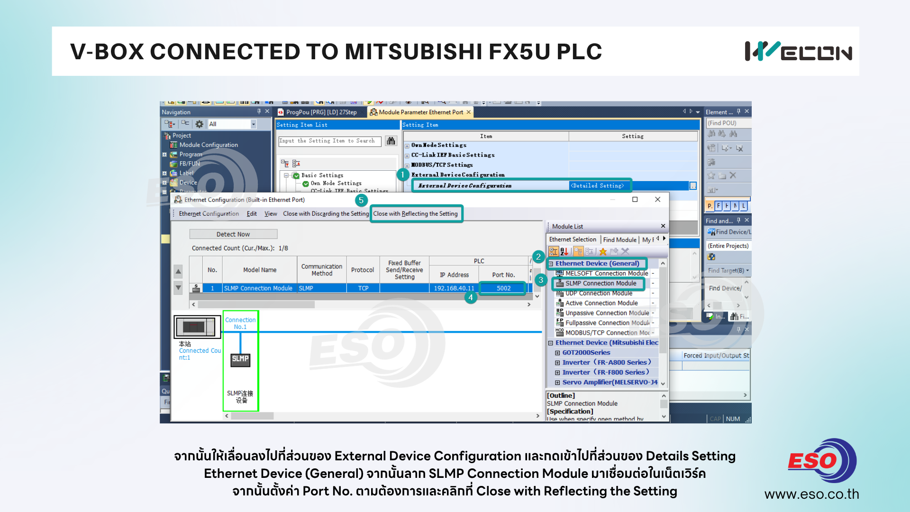Click the binoculars search icon in Setting Item List
Image resolution: width=910 pixels, height=512 pixels.
[391, 141]
